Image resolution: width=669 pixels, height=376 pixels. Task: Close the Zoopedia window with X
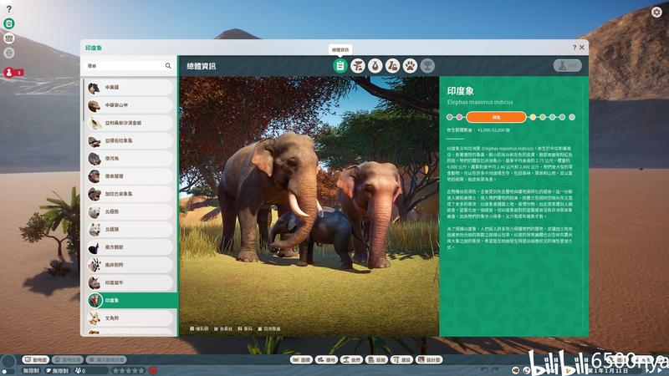point(581,48)
